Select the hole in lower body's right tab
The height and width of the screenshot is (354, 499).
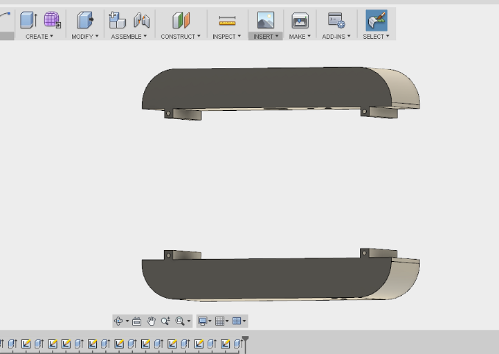tap(364, 253)
